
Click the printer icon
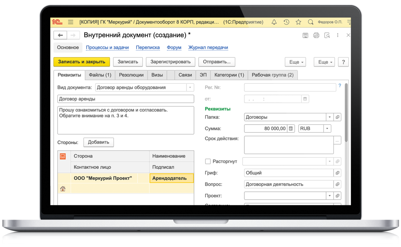[x=316, y=35]
